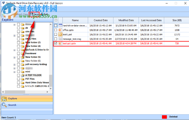This screenshot has height=120, width=189.
Task: Click the Refresh View toolbar button
Action: click(20, 14)
